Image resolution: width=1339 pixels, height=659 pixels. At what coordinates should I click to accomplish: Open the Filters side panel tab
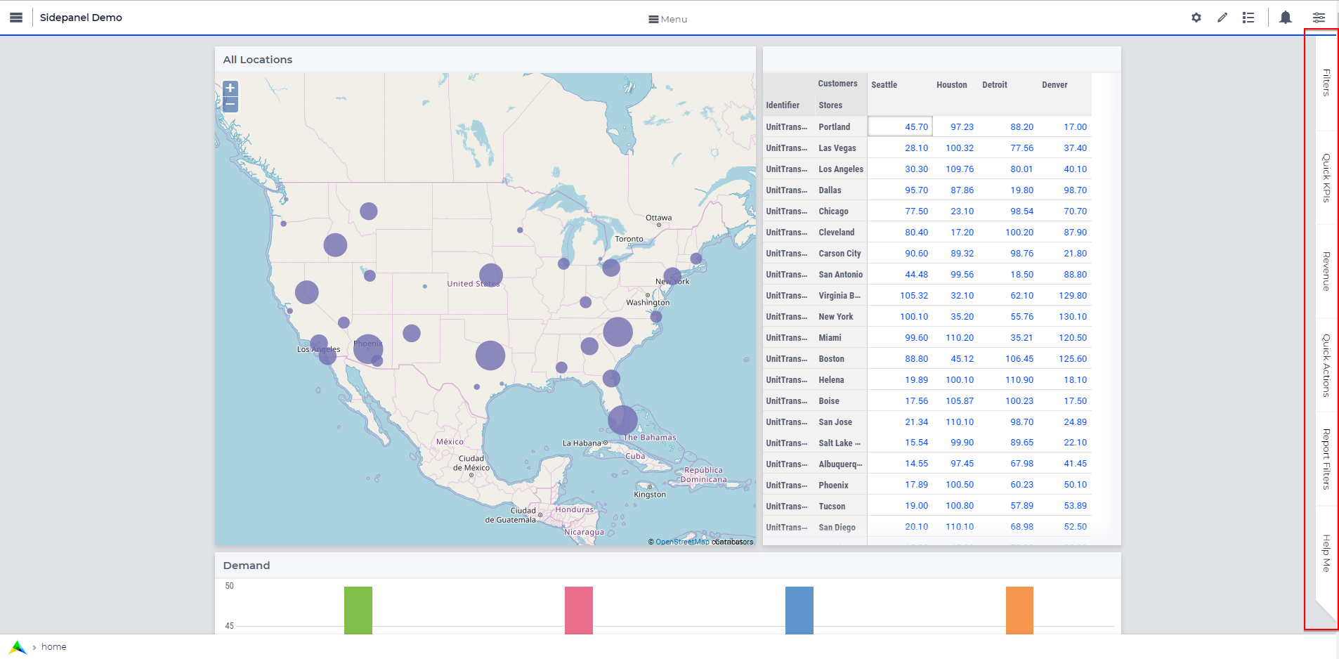[x=1326, y=83]
